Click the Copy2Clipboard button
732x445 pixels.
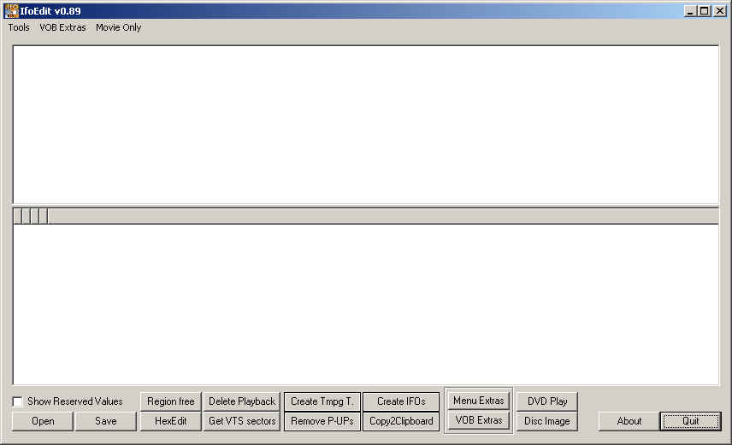(x=401, y=421)
